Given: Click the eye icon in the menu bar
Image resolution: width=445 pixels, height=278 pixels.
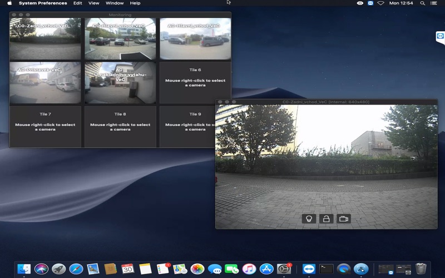Looking at the screenshot, I should point(360,3).
